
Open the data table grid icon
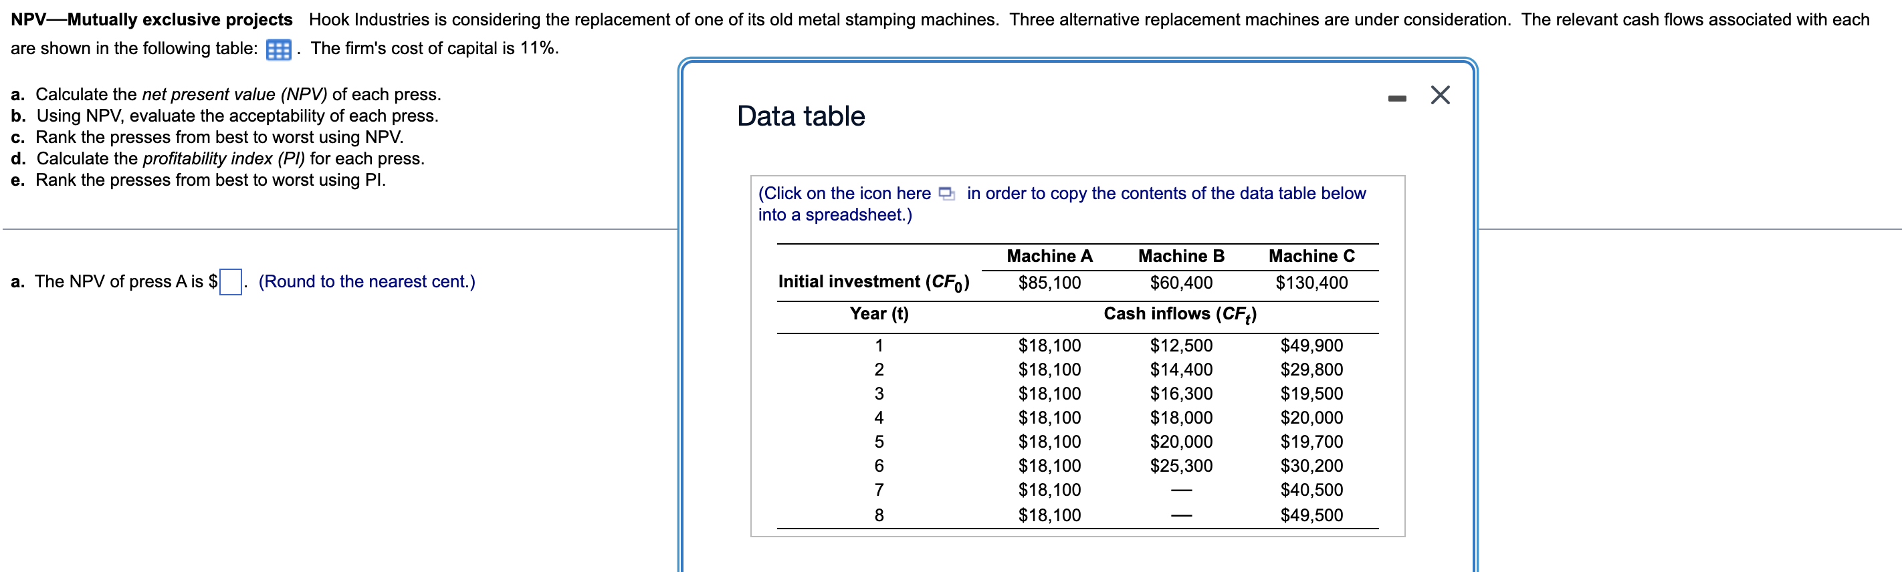pyautogui.click(x=278, y=49)
